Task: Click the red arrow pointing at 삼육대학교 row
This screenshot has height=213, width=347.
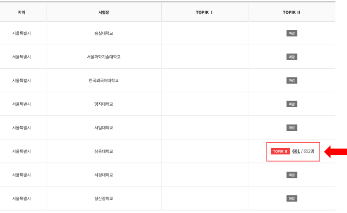Action: (335, 152)
